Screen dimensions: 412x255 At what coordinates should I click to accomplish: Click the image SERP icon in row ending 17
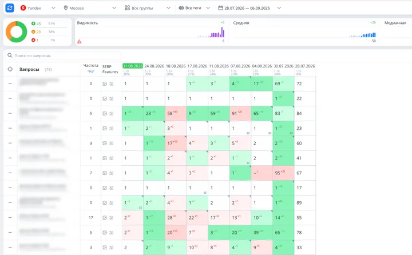coord(105,188)
